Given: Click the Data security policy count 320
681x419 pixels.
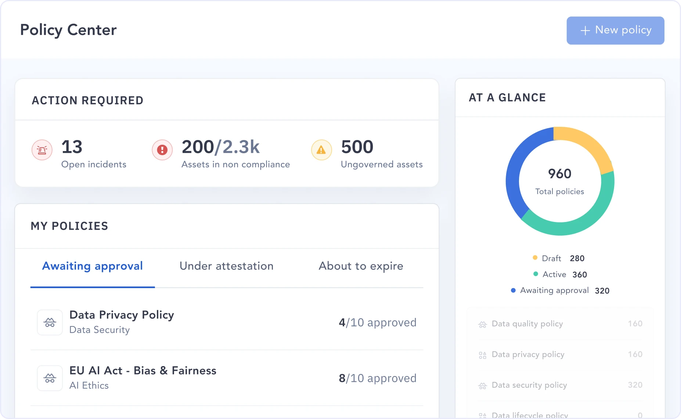Looking at the screenshot, I should coord(635,385).
